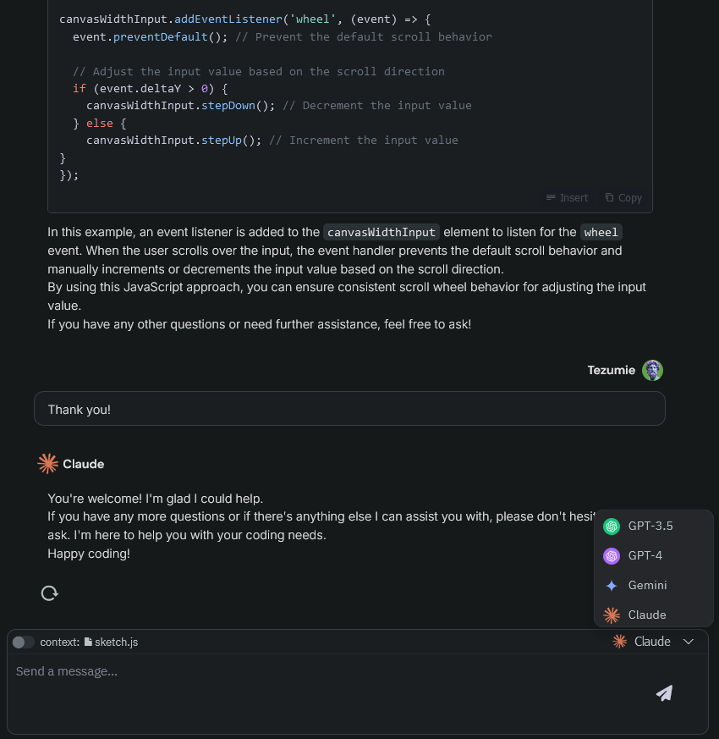Click the canvasWidthInput inline code tag
Viewport: 719px width, 739px height.
381,232
